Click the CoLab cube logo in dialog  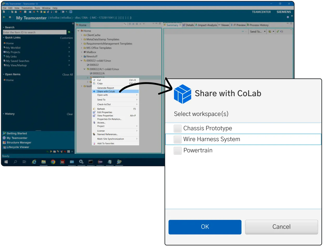183,94
